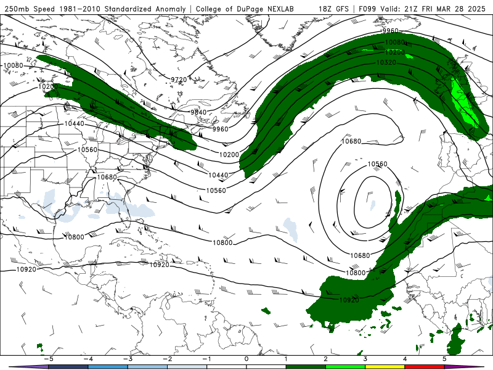The width and height of the screenshot is (493, 370).
Task: Pick the blue -4 to -3 colorbar segment
Action: pos(108,367)
